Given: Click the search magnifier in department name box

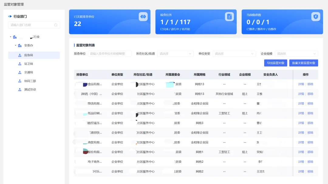Looking at the screenshot, I should (56, 25).
